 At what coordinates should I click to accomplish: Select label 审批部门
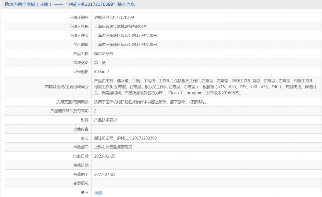[x=81, y=147]
